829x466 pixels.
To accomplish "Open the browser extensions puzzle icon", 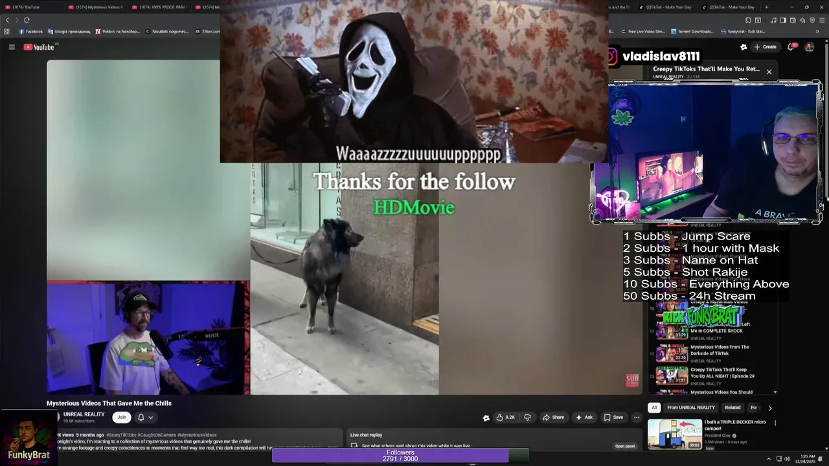I will (x=747, y=20).
